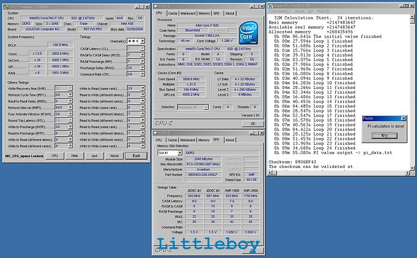Screen dimensions: 417x258
Task: Open the Ras# to Ras# Delay (tRRD) dropdown
Action: click(70, 101)
